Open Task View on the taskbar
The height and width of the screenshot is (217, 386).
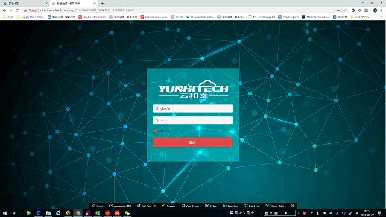coord(14,213)
